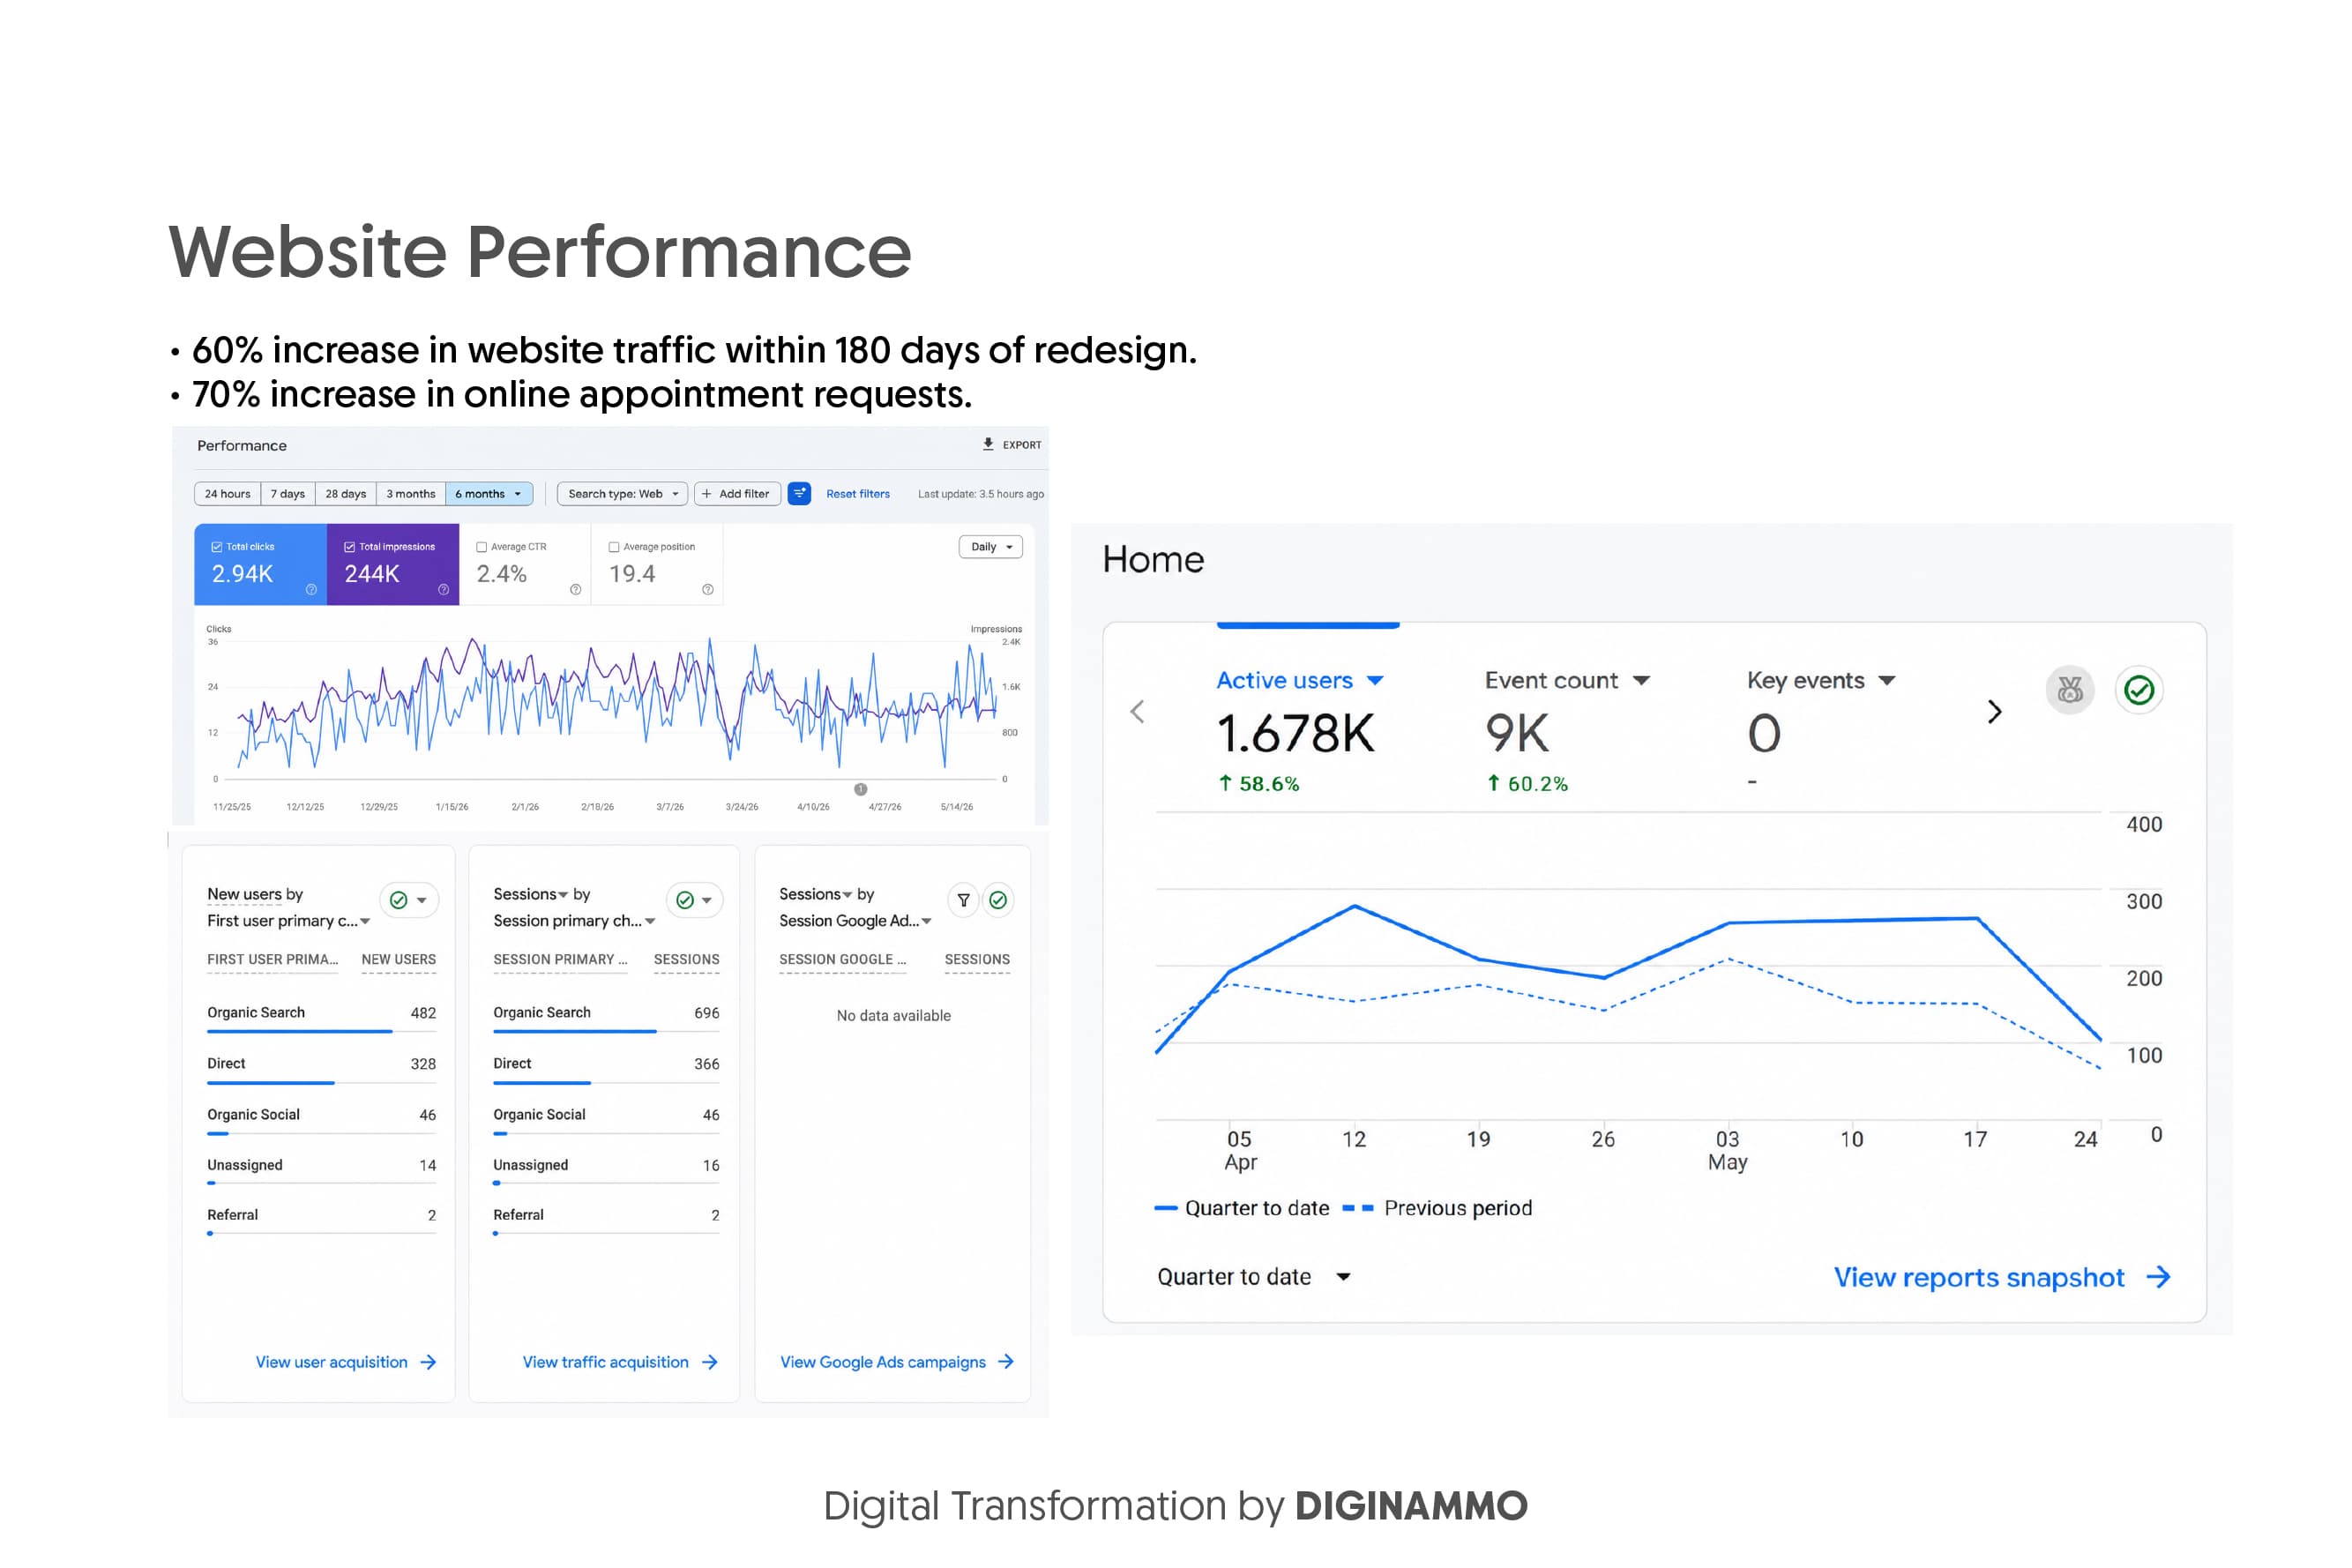2352x1568 pixels.
Task: Go to previous metrics with left chevron
Action: click(x=1137, y=712)
